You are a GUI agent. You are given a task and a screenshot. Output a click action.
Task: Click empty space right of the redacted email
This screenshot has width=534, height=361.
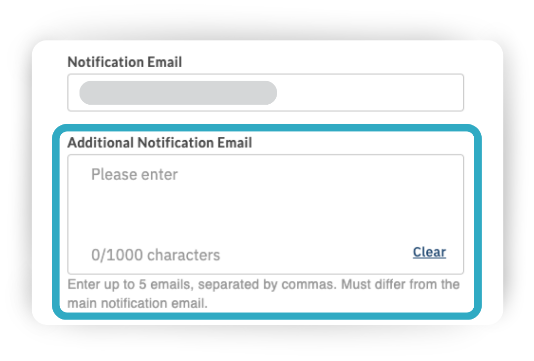(x=370, y=93)
